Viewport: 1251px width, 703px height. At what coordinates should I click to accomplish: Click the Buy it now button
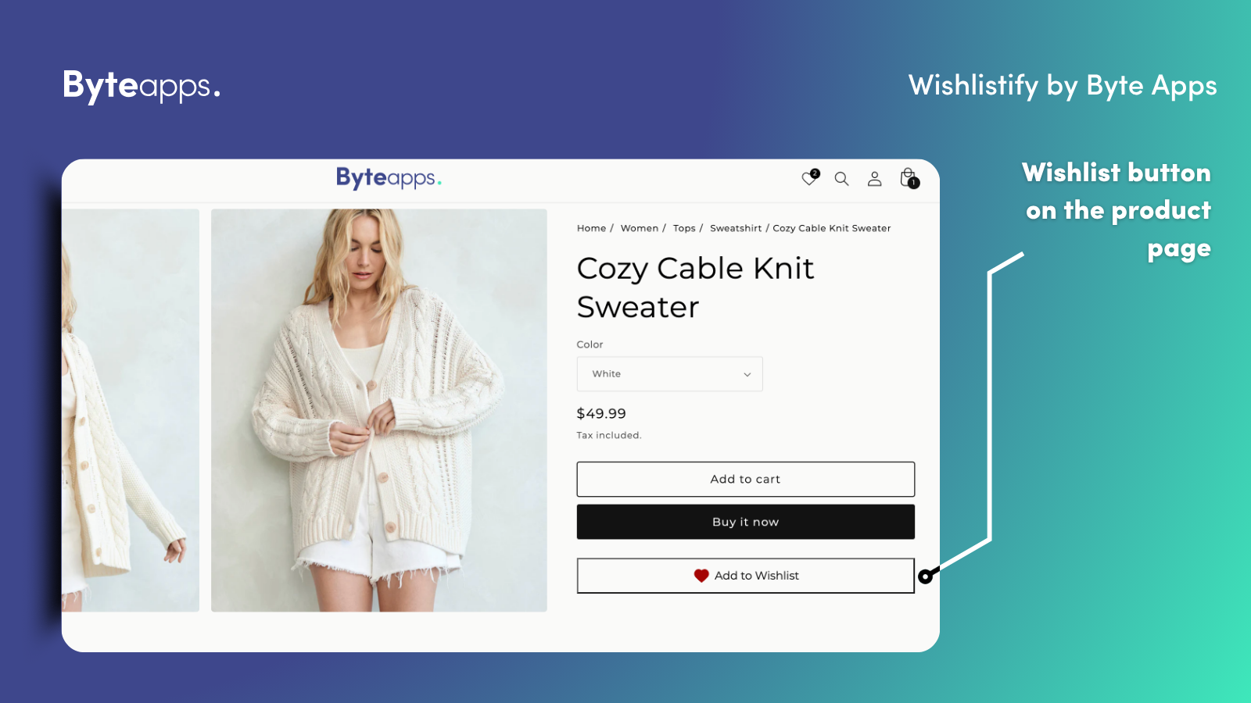coord(745,522)
